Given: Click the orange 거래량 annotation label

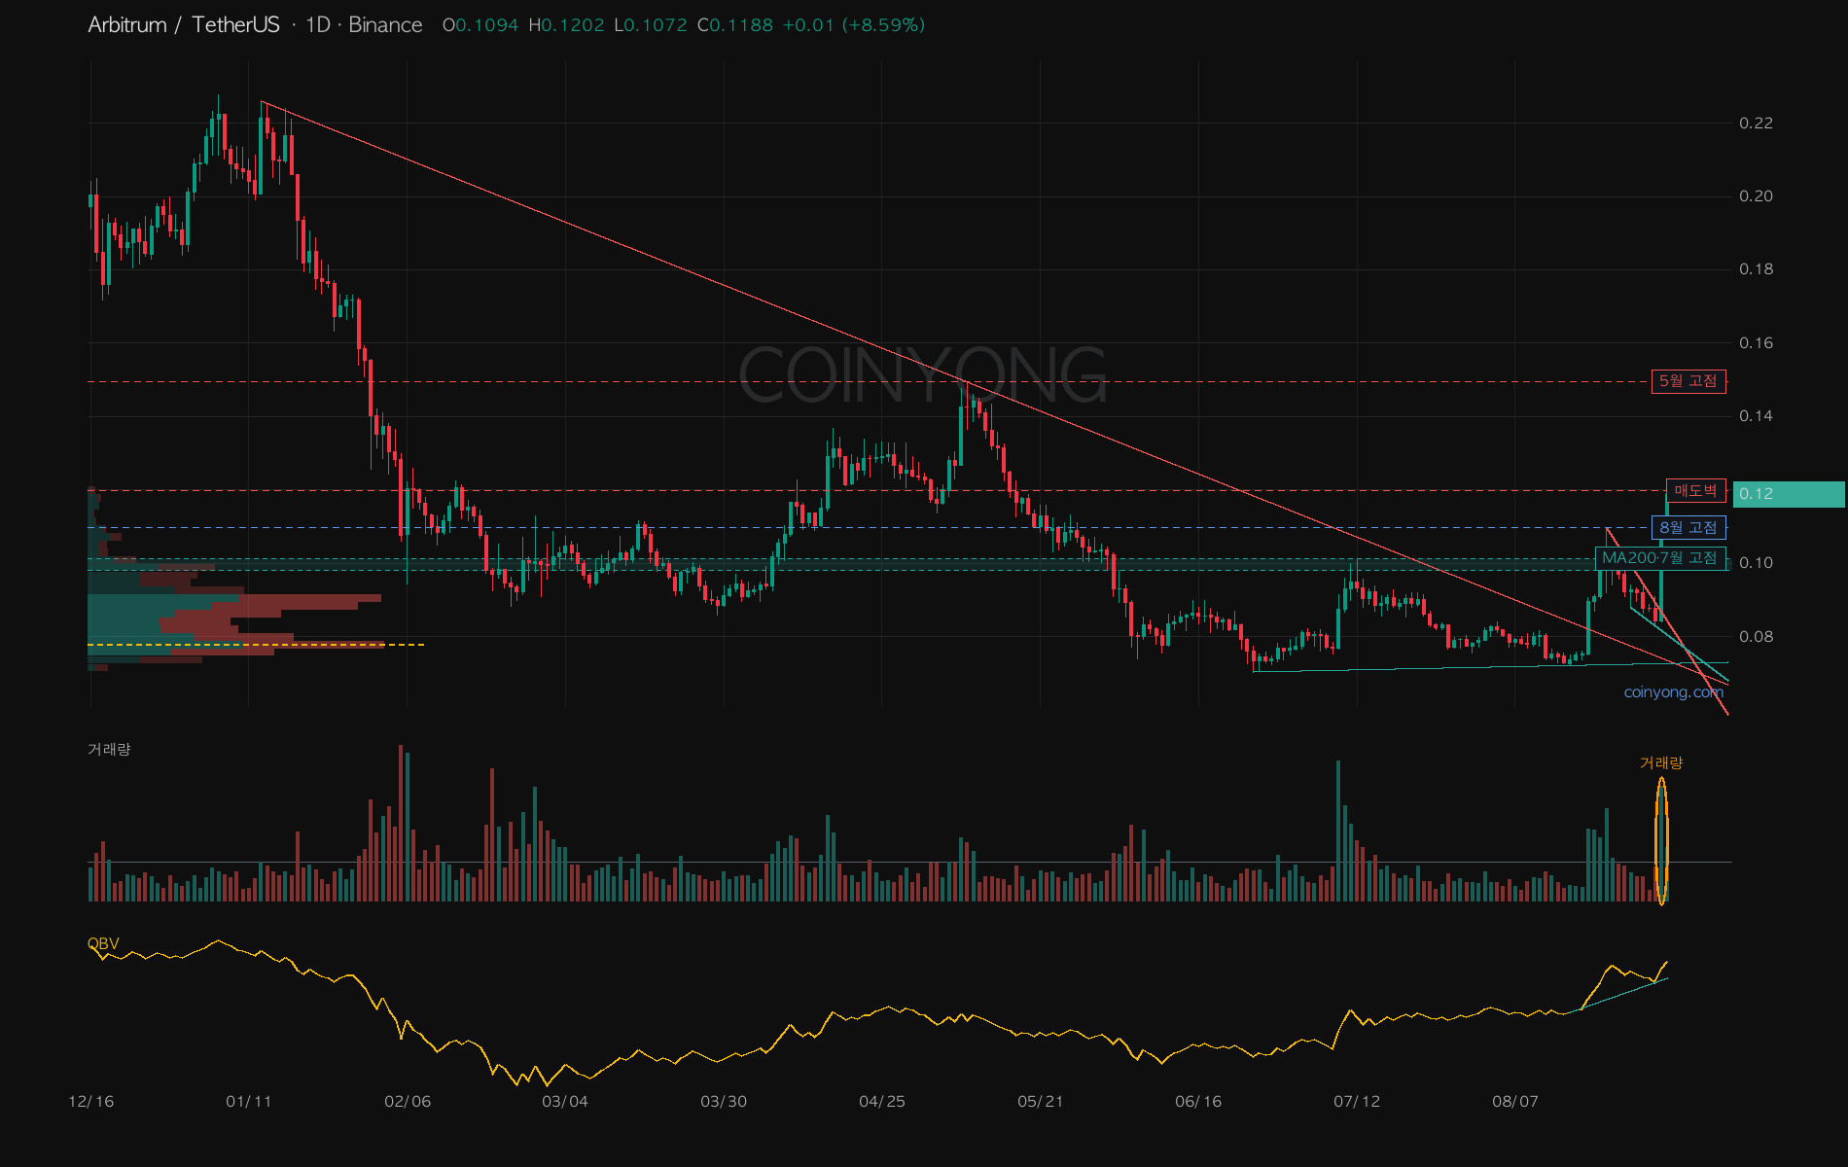Looking at the screenshot, I should pyautogui.click(x=1661, y=762).
